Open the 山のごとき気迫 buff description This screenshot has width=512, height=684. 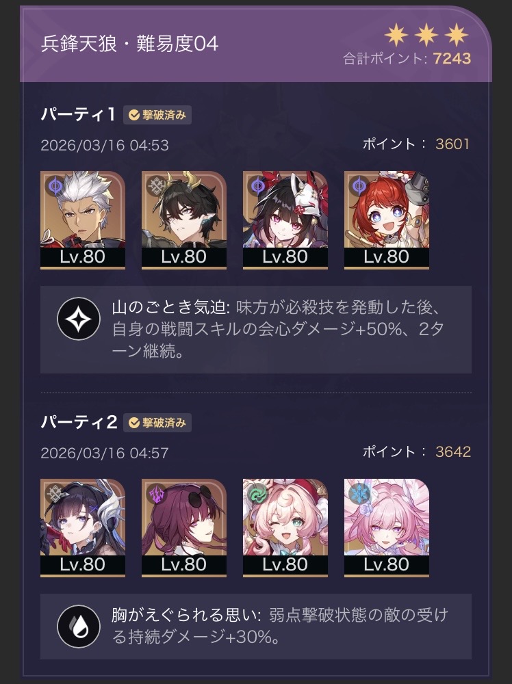pos(256,330)
